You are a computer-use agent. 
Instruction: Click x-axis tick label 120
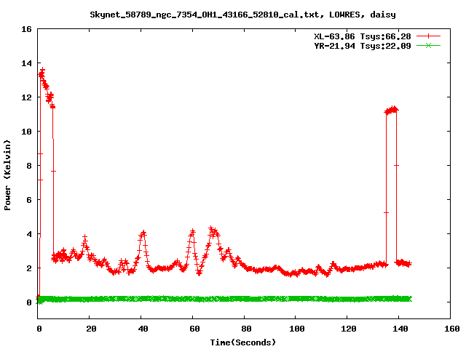click(349, 329)
